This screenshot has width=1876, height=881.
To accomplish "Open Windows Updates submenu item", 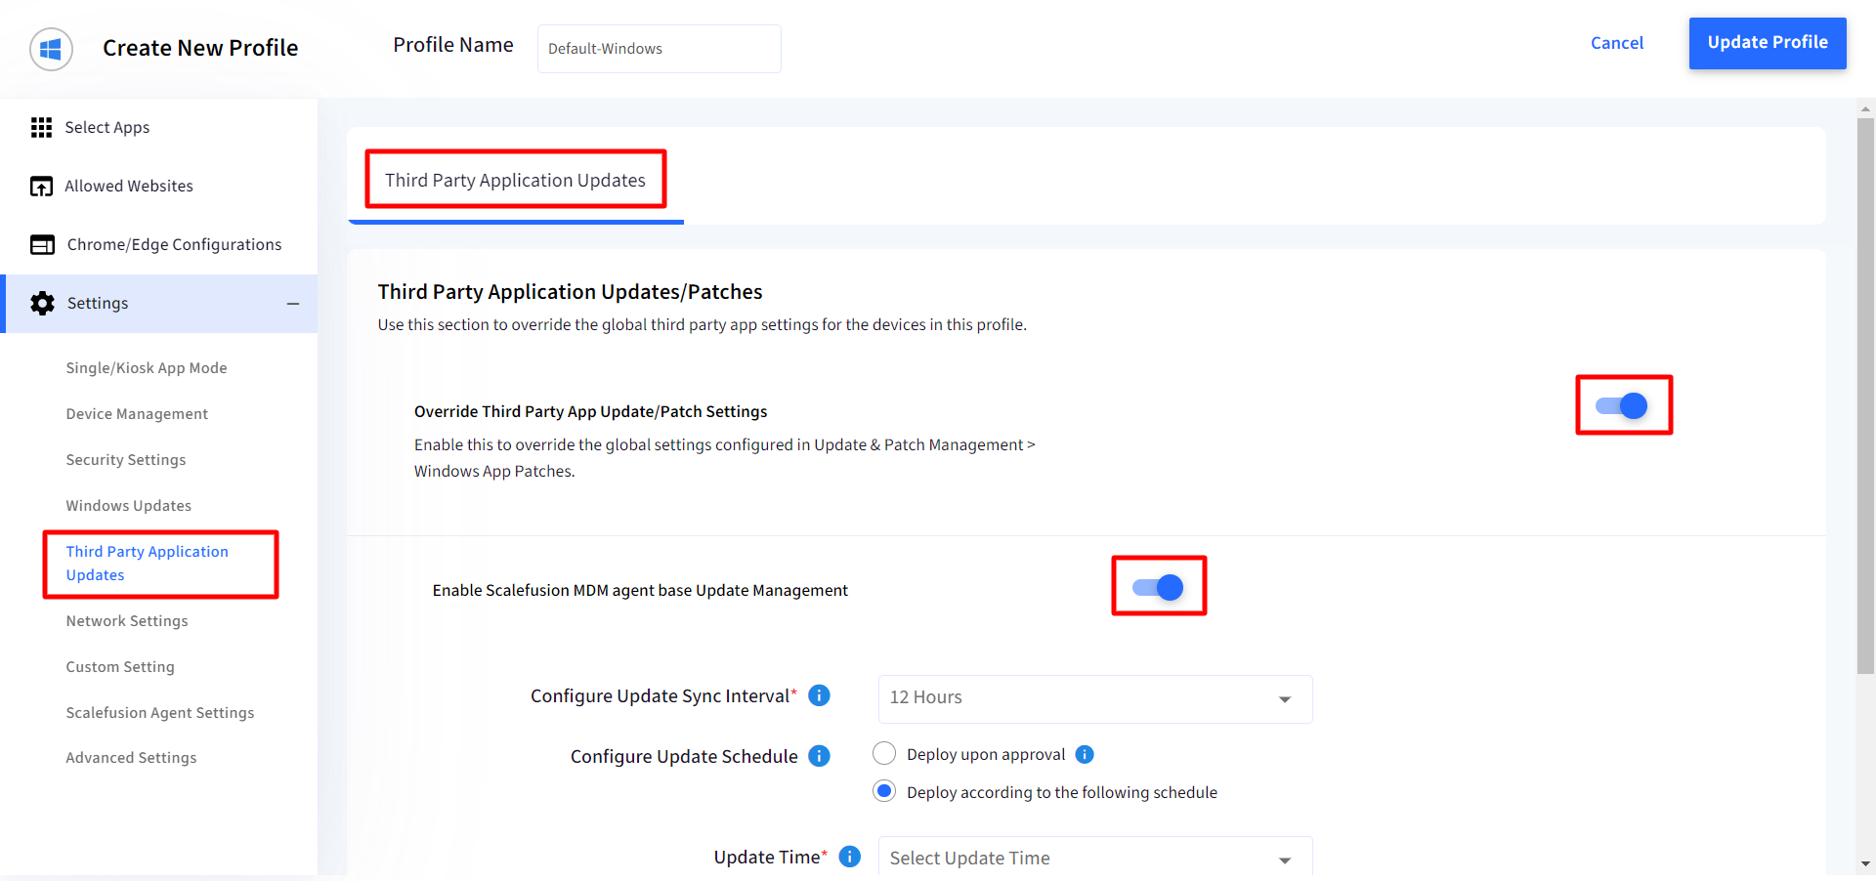I will [129, 506].
